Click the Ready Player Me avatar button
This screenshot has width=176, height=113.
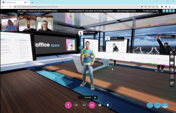(172, 83)
